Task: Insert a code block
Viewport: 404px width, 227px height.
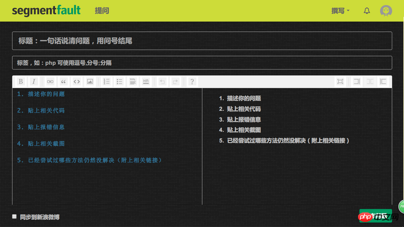Action: (x=77, y=82)
